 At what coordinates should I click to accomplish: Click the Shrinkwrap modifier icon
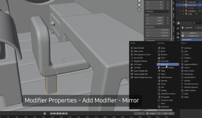[182, 74]
